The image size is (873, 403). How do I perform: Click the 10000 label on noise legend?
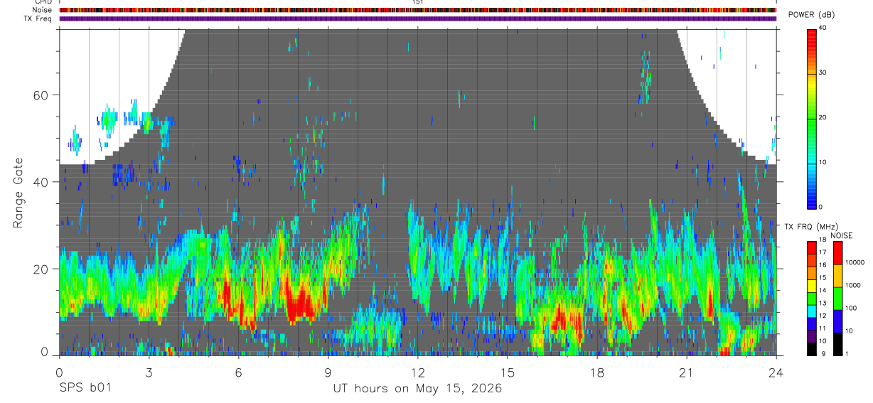point(854,263)
